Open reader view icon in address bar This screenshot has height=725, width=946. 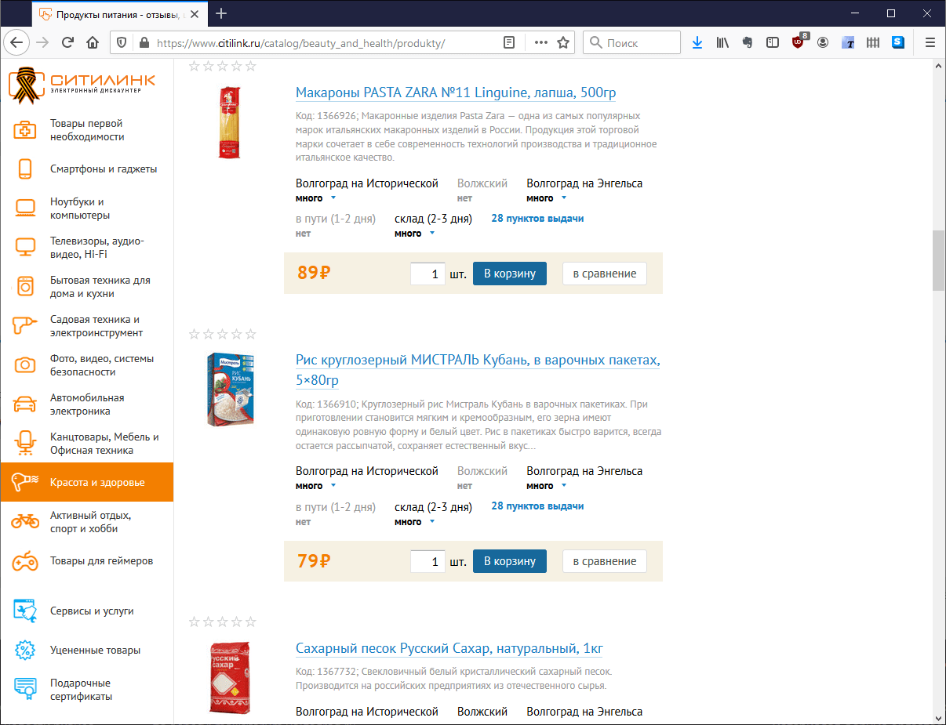pos(509,42)
